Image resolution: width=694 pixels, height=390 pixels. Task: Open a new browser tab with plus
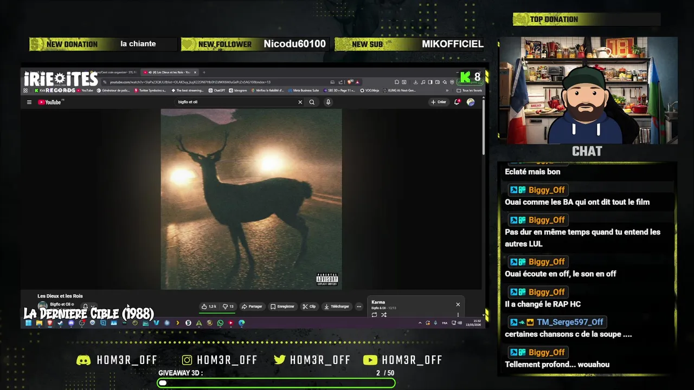coord(204,72)
